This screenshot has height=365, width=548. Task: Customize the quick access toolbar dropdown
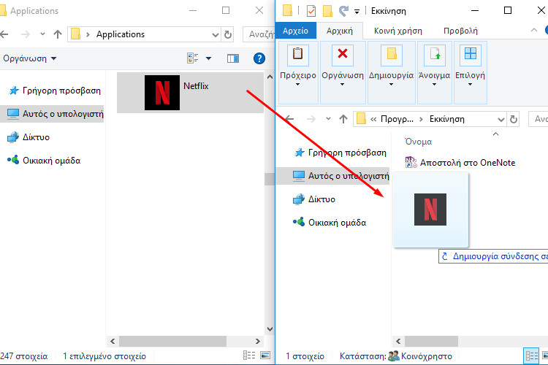point(357,12)
